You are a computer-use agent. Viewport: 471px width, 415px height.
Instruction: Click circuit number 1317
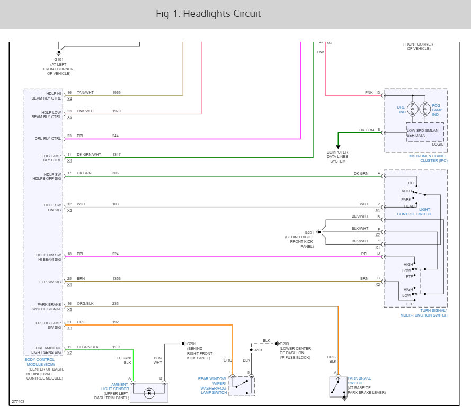tap(117, 155)
